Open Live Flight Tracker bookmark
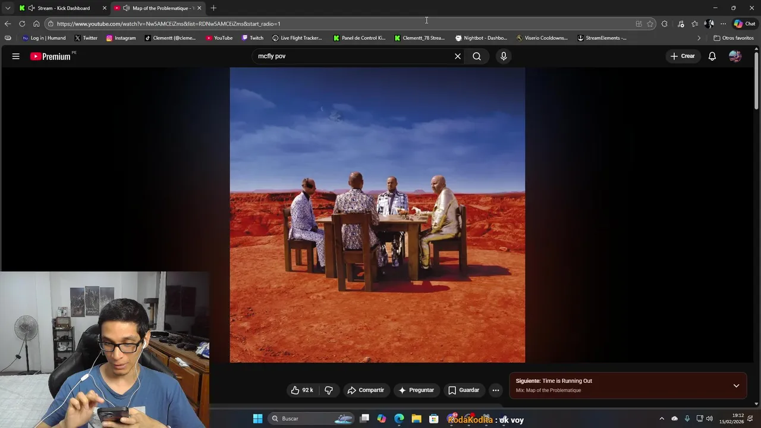761x428 pixels. 297,38
